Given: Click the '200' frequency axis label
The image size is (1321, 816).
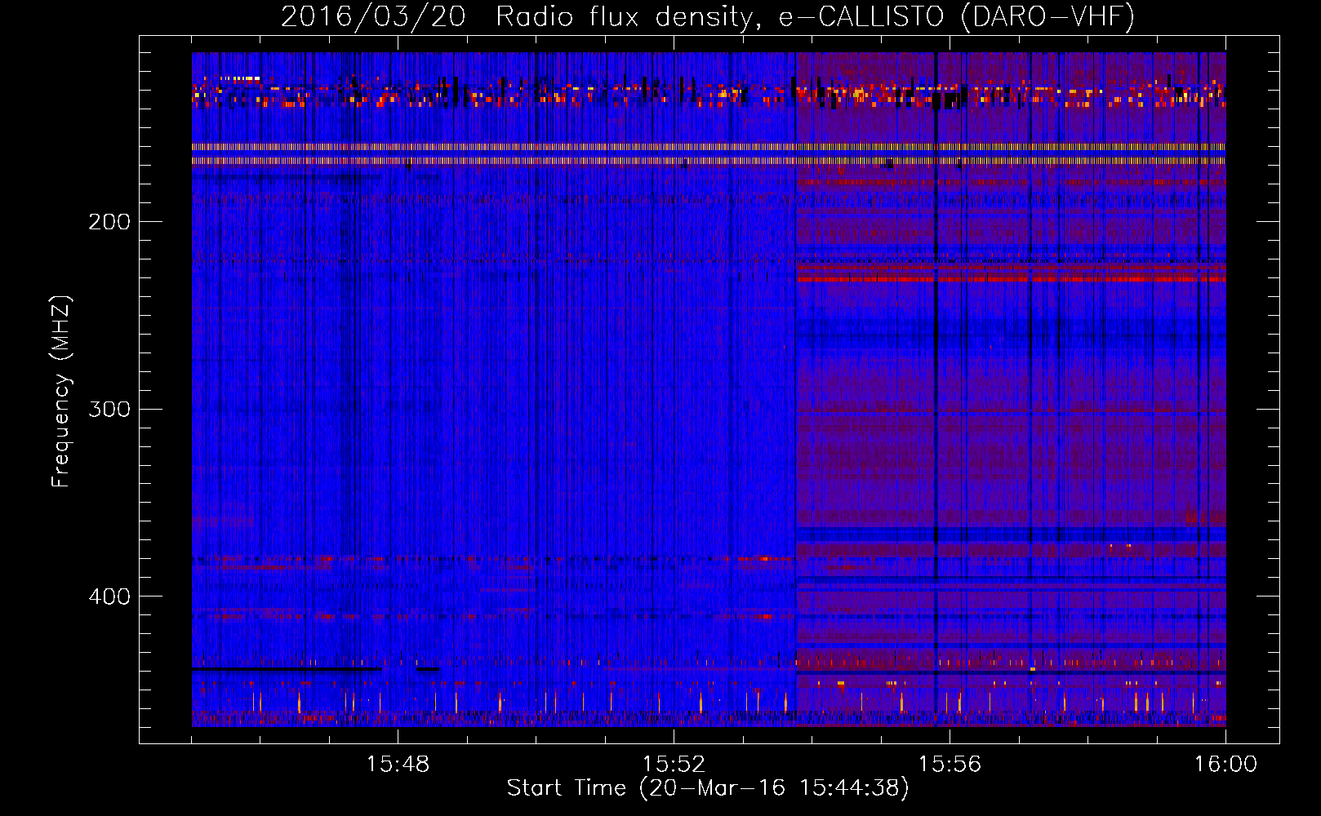Looking at the screenshot, I should pyautogui.click(x=109, y=222).
